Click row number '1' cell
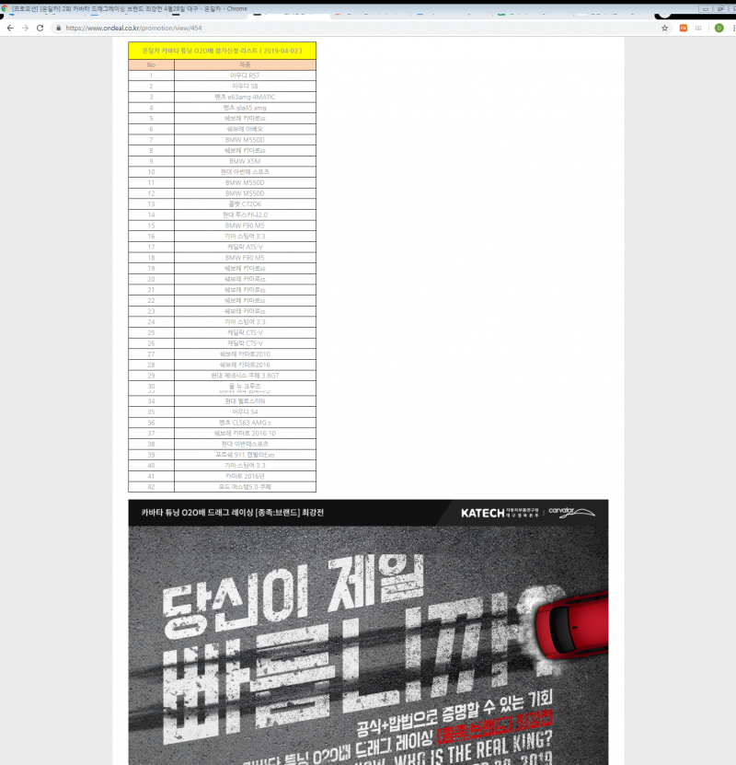Image resolution: width=736 pixels, height=765 pixels. tap(151, 75)
